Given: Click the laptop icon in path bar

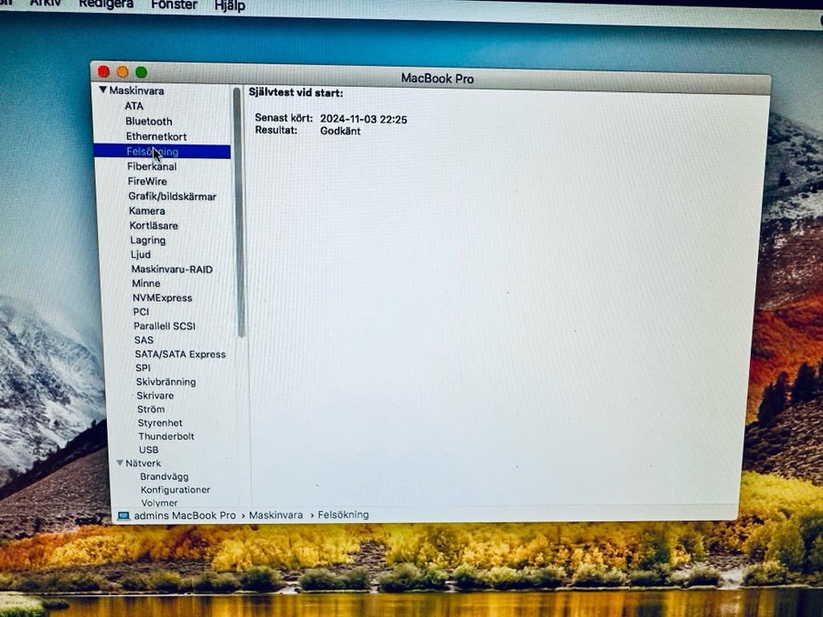Looking at the screenshot, I should point(123,516).
